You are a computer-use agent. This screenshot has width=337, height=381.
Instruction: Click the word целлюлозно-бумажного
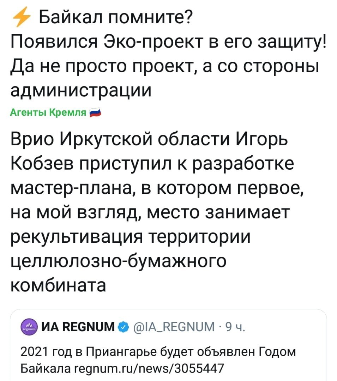(119, 261)
